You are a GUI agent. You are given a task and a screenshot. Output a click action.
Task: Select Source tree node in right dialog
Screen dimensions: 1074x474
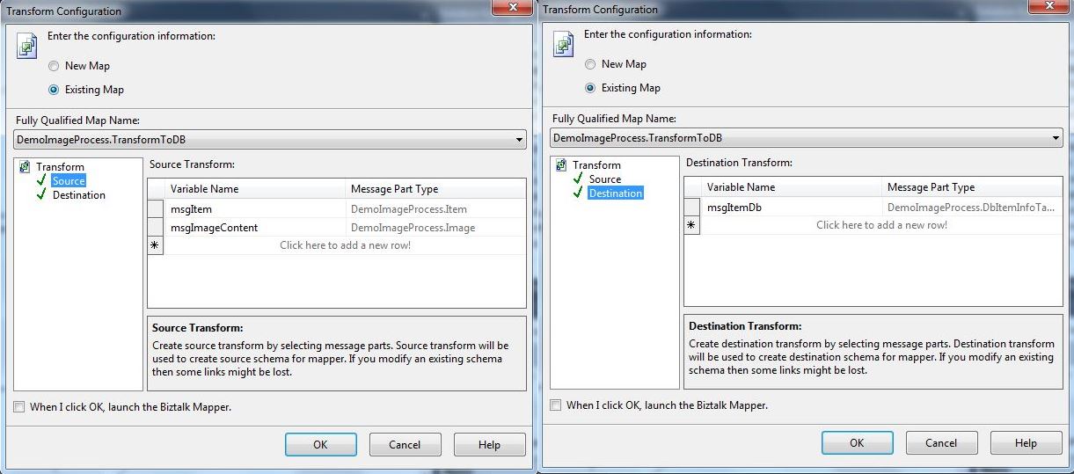pyautogui.click(x=605, y=179)
